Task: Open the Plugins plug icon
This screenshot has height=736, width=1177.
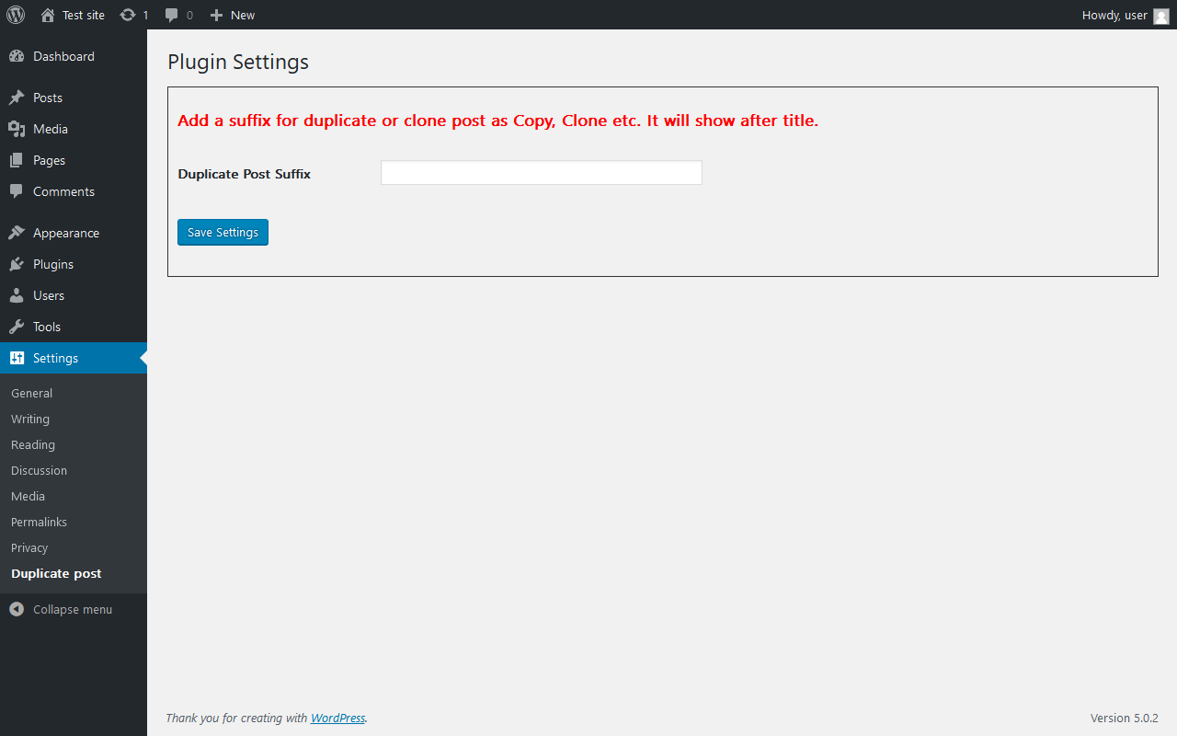Action: click(x=17, y=264)
